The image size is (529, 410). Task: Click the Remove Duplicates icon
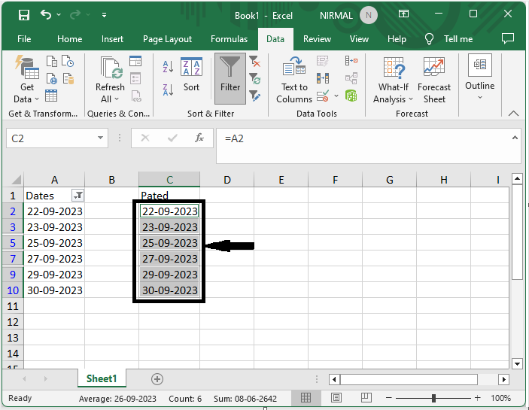(323, 78)
